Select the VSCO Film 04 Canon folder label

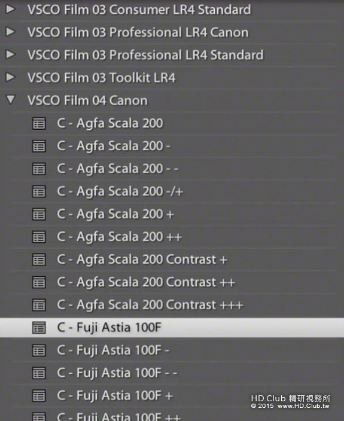point(87,100)
